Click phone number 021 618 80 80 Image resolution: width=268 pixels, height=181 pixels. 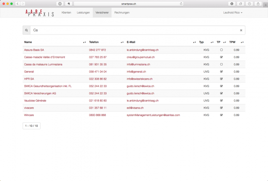98,101
